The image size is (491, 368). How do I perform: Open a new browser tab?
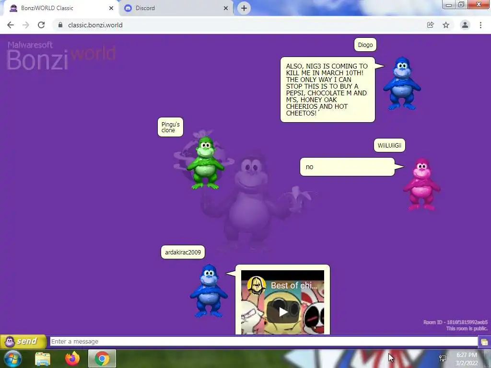click(244, 8)
